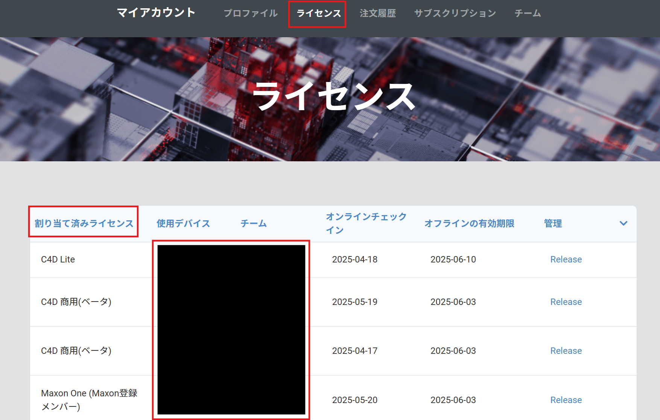This screenshot has width=660, height=420.
Task: Click the 2025-05-20 check-in date
Action: 355,400
